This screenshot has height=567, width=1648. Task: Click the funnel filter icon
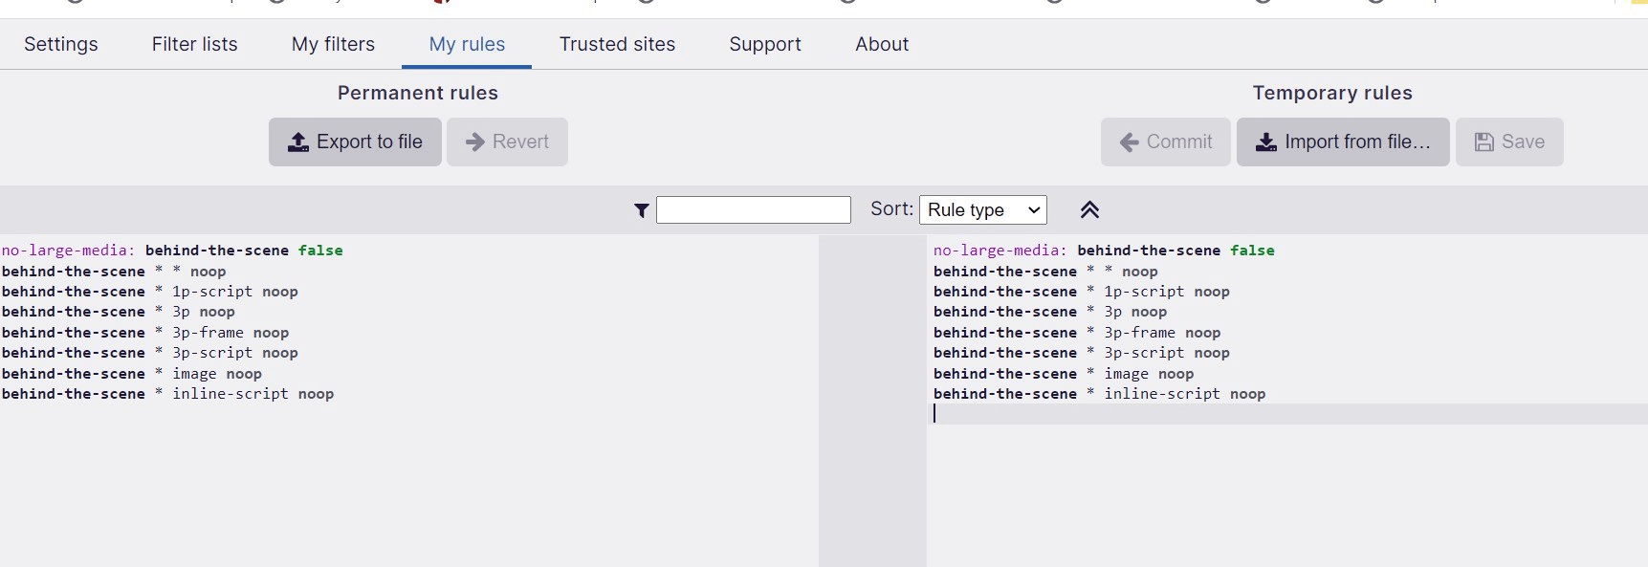click(642, 210)
